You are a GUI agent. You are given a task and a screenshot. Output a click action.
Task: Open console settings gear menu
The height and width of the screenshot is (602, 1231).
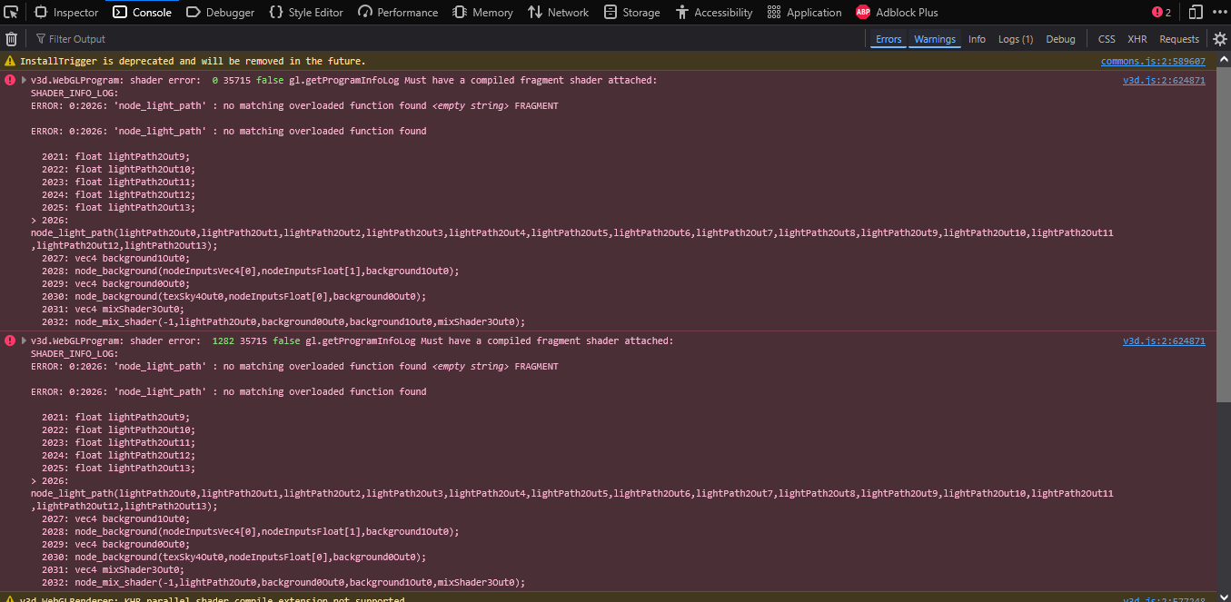1220,39
